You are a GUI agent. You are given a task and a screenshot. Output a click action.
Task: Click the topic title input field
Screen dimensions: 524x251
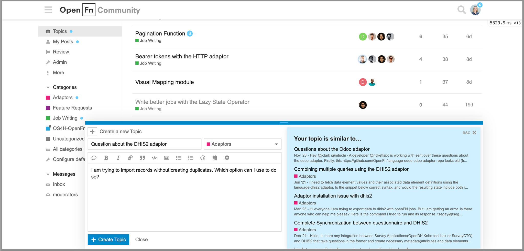point(145,144)
